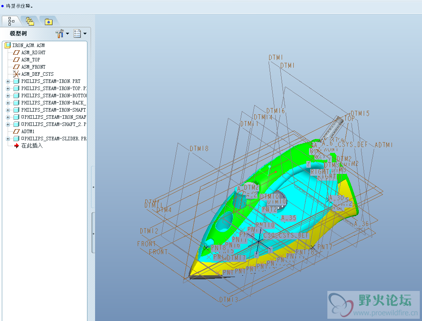Expand PHILIPS_STEAM-IRON-BACK part node
422x321 pixels.
coord(8,103)
